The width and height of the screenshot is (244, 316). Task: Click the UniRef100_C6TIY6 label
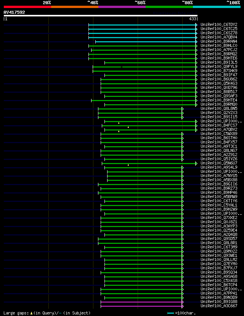click(219, 201)
